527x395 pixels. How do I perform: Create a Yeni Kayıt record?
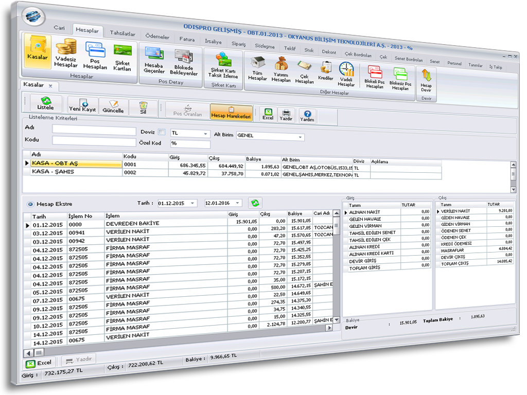coord(83,105)
